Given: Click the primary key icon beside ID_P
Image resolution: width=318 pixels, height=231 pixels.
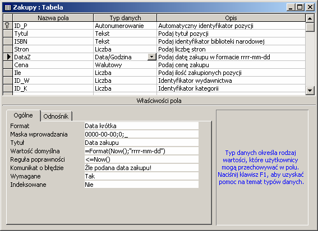Looking at the screenshot, I should [7, 26].
